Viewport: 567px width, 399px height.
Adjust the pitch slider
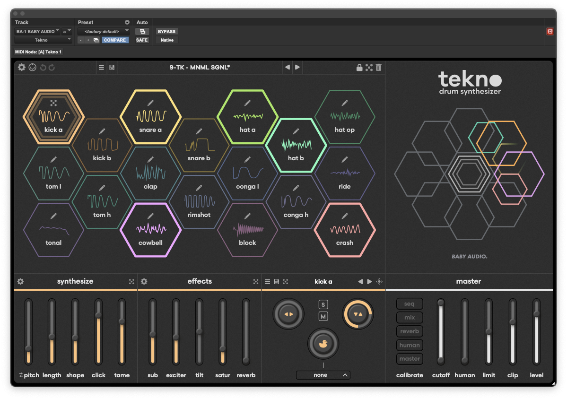click(x=28, y=331)
